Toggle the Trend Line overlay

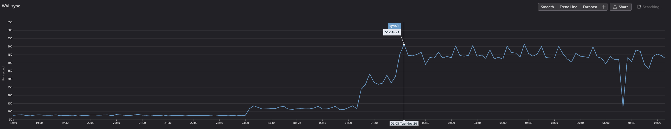point(568,7)
